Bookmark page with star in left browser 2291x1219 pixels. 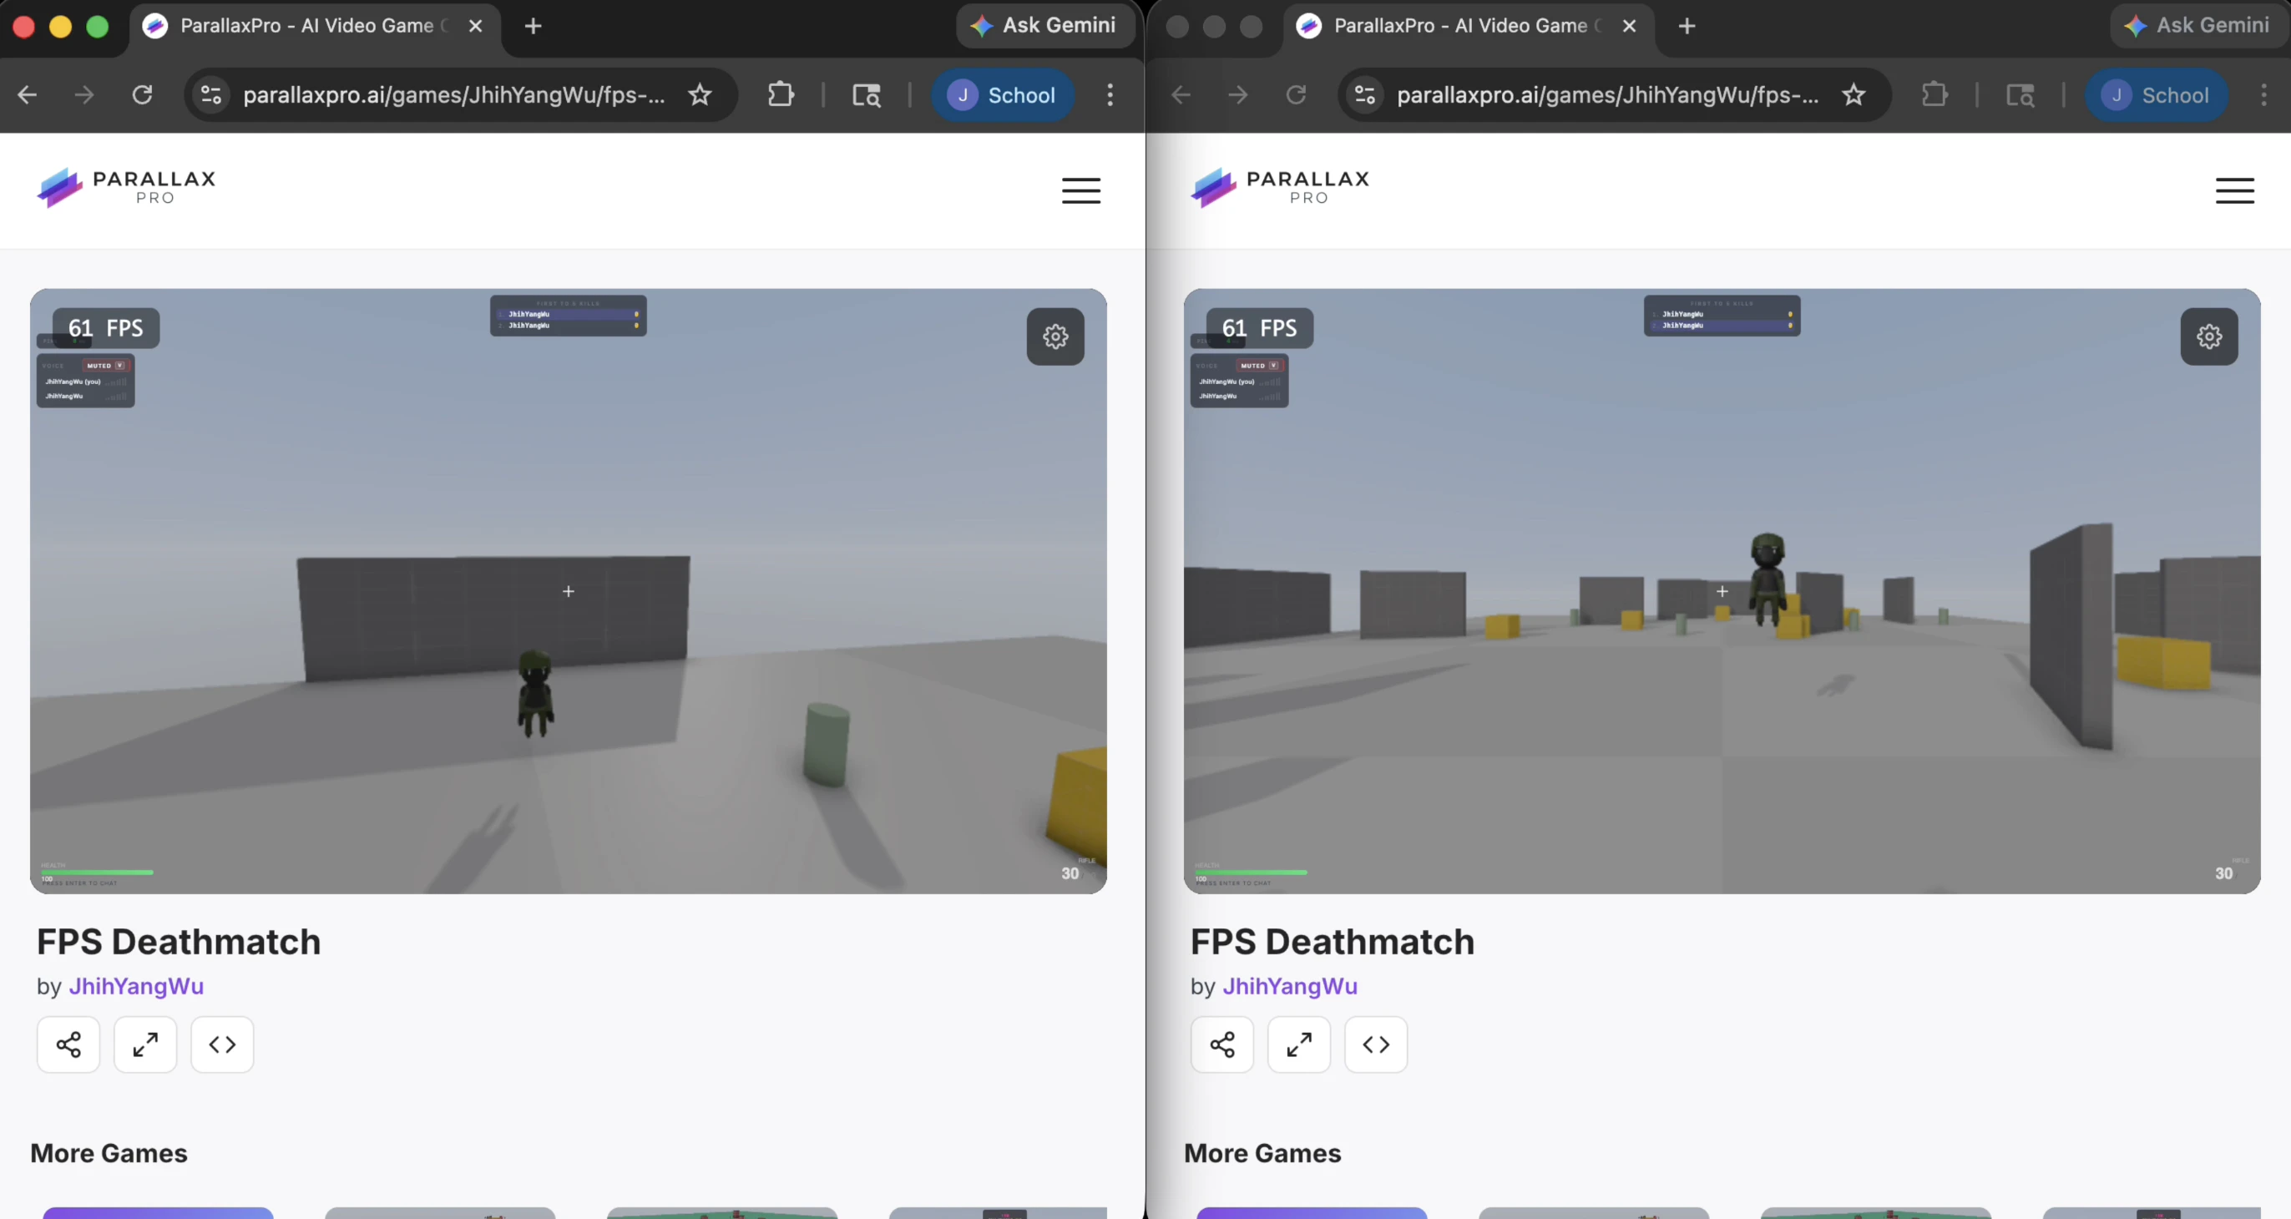click(x=700, y=94)
